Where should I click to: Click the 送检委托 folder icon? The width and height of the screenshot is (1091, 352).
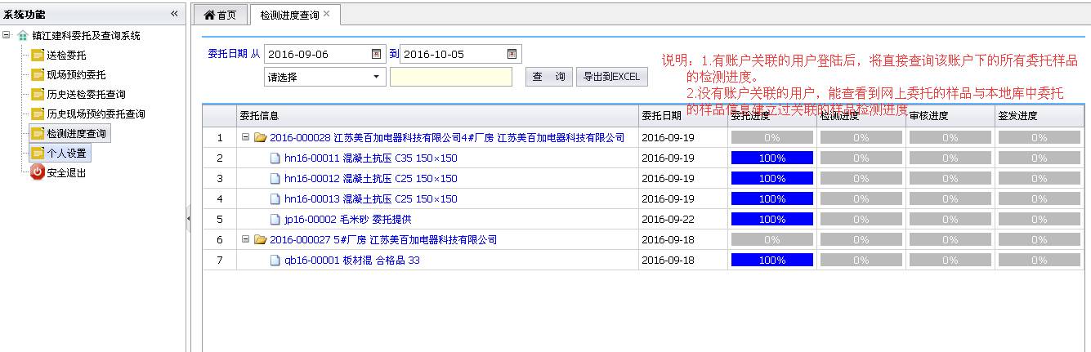(x=38, y=56)
